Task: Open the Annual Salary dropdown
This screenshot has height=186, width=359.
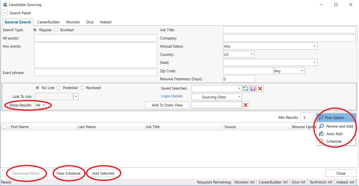Action: [x=270, y=46]
